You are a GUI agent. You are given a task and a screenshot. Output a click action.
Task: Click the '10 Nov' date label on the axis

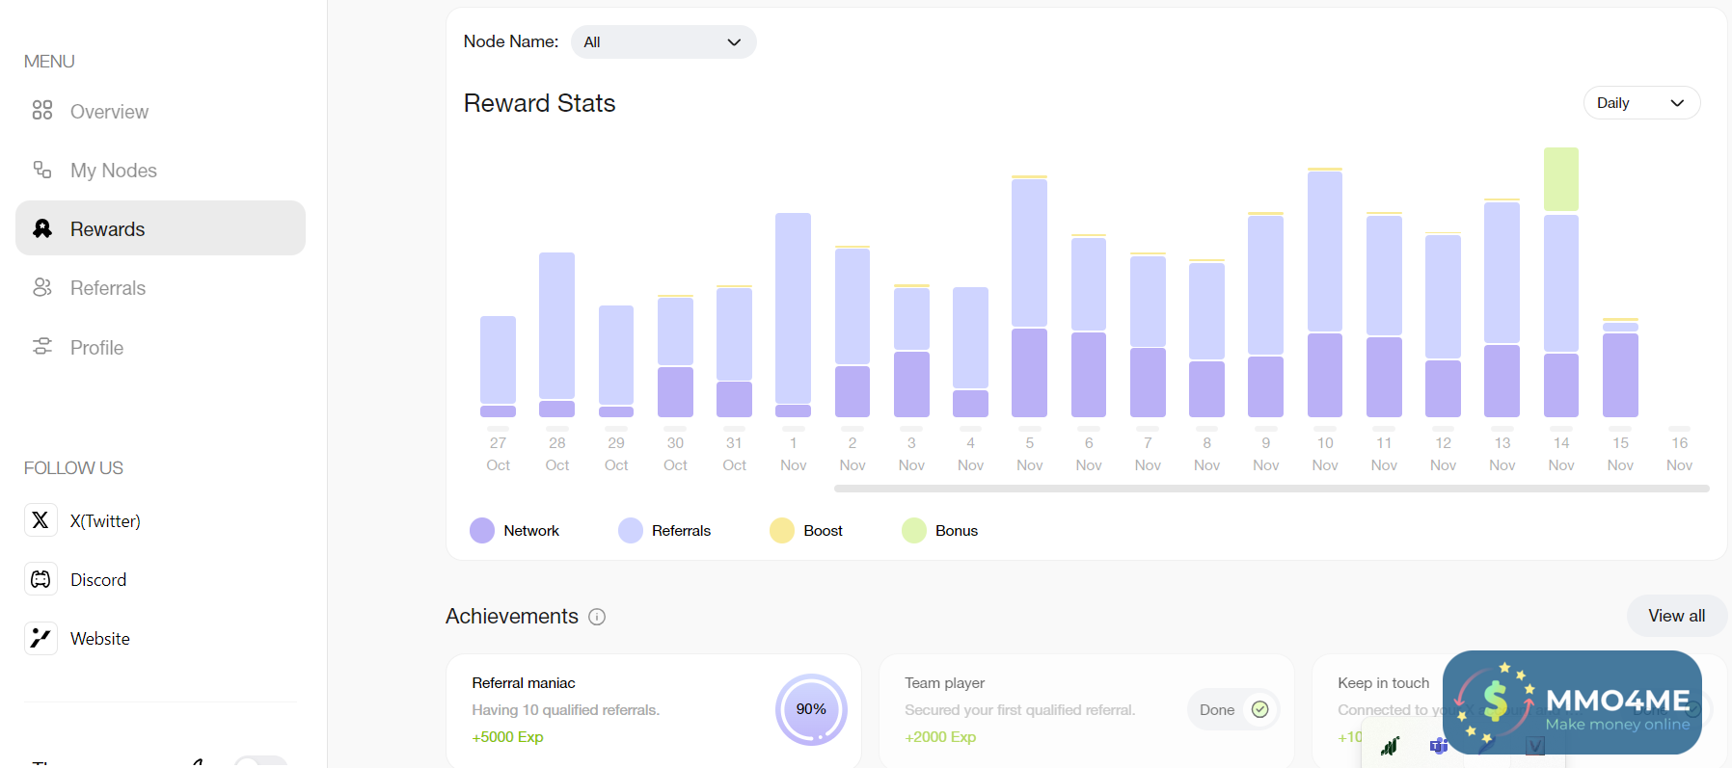pos(1325,454)
